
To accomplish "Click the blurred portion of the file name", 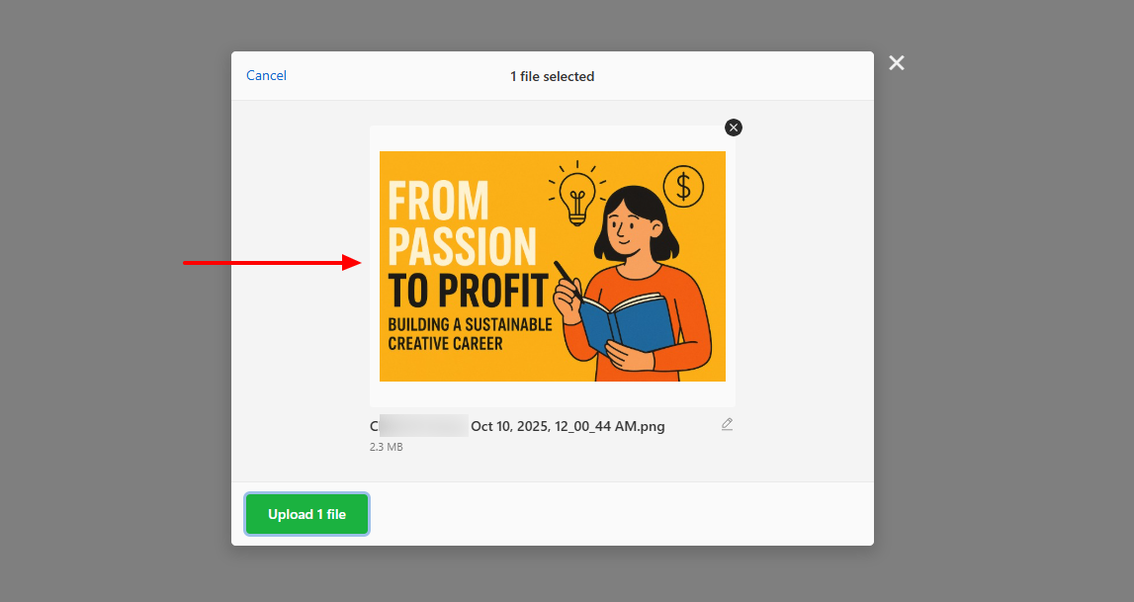I will click(x=424, y=426).
